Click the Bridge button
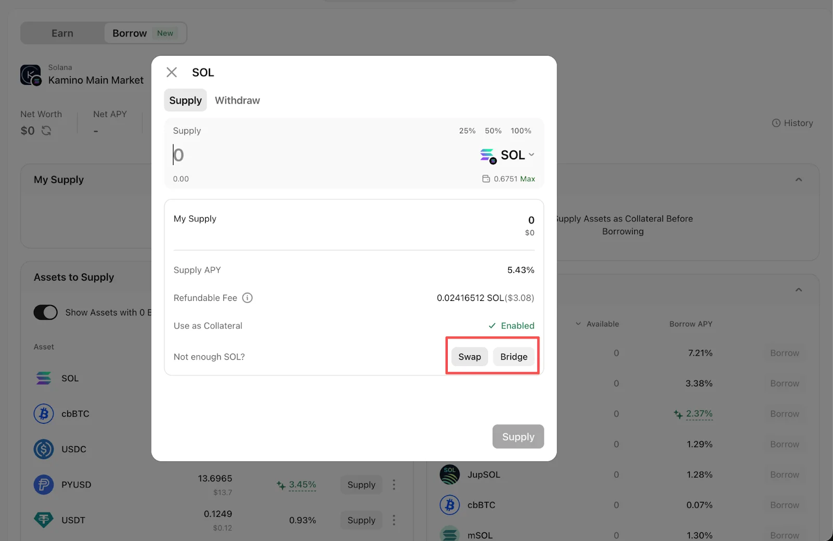The width and height of the screenshot is (833, 541). click(514, 357)
